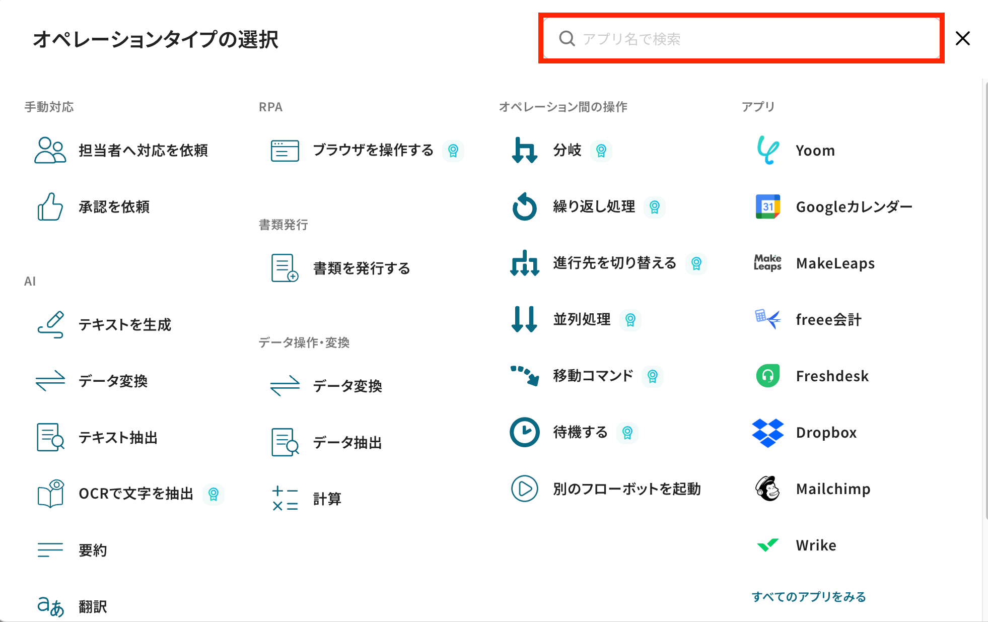This screenshot has height=622, width=988.
Task: Select the OCR text extraction icon
Action: click(50, 494)
